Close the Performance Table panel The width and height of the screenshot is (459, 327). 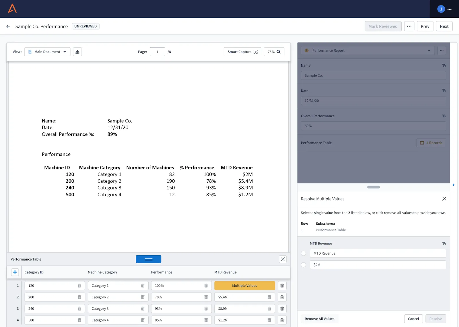pyautogui.click(x=283, y=259)
